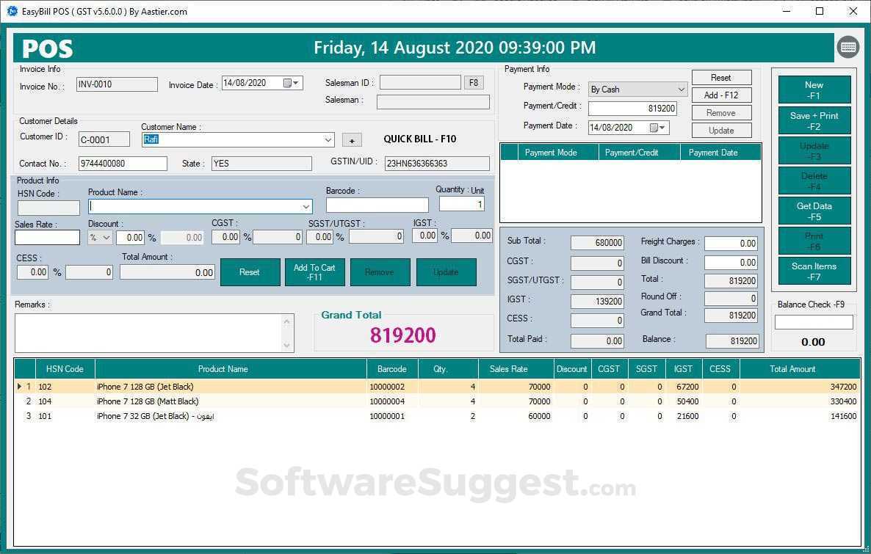The width and height of the screenshot is (871, 554).
Task: Open the on-screen keyboard icon
Action: 847,47
